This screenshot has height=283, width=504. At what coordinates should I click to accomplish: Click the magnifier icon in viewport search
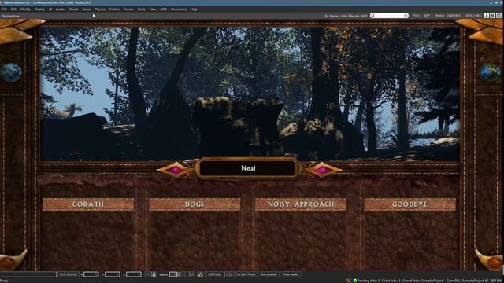[x=372, y=16]
